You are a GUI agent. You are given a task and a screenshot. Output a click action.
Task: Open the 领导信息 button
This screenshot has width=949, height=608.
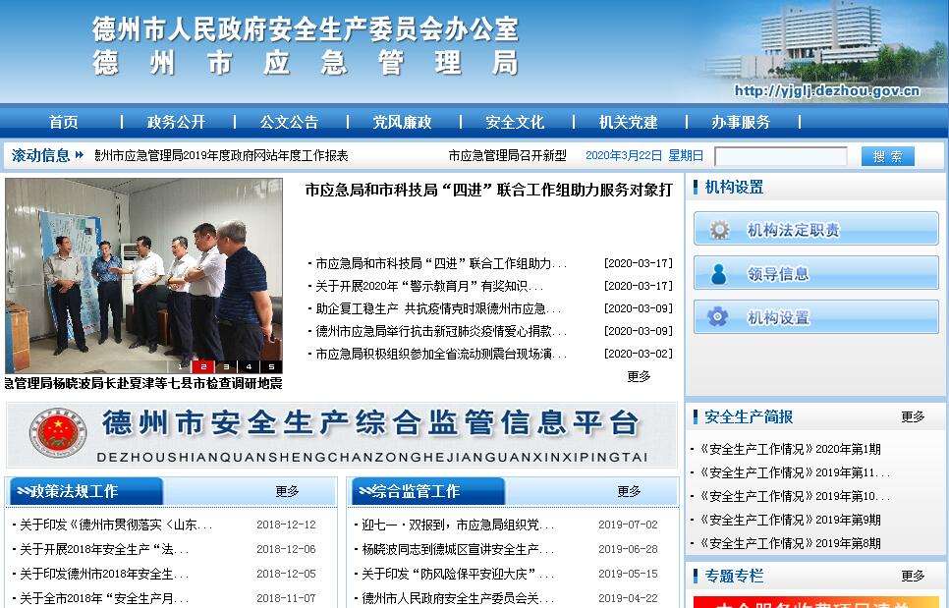(815, 273)
